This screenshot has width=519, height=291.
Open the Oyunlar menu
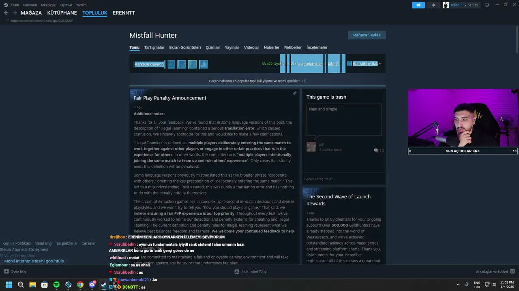pyautogui.click(x=66, y=5)
